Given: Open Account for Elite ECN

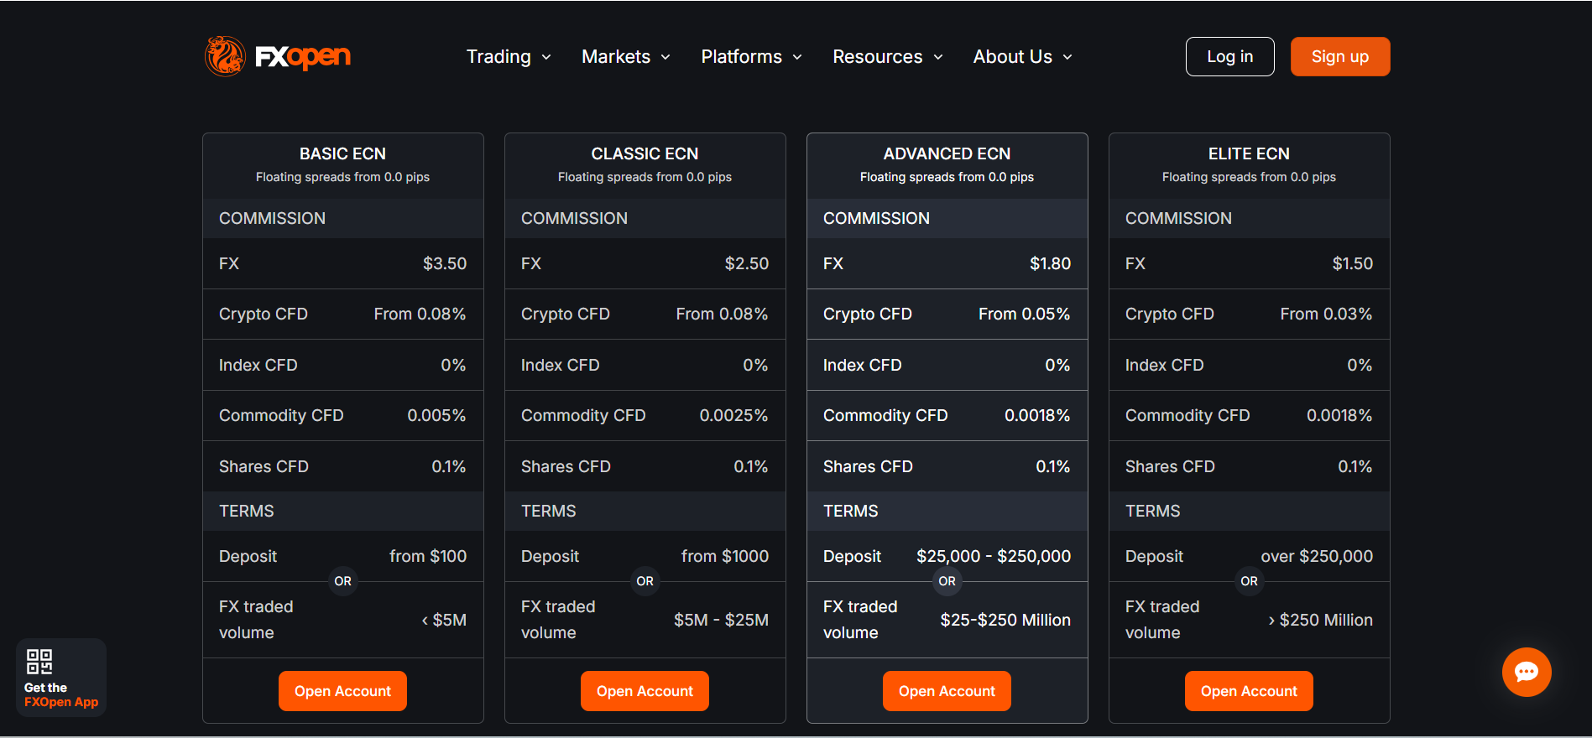Looking at the screenshot, I should coord(1249,691).
